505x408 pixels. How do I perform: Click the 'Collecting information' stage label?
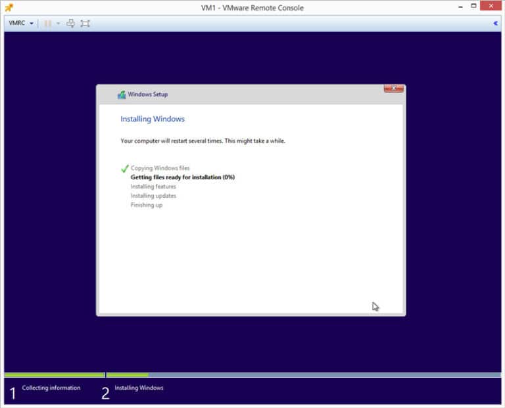tap(51, 388)
